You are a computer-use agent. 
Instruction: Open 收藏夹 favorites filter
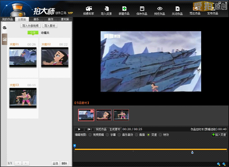[x=45, y=33]
